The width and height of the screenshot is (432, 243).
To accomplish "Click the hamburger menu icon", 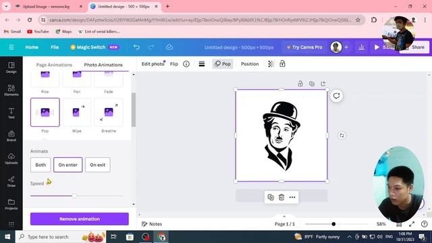I will coord(11,47).
